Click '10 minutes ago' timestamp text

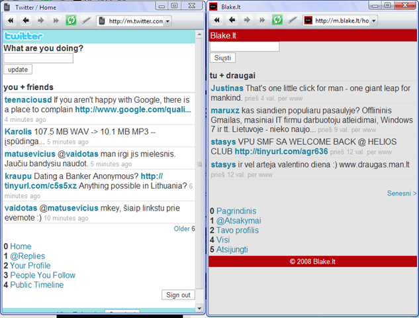pos(66,218)
